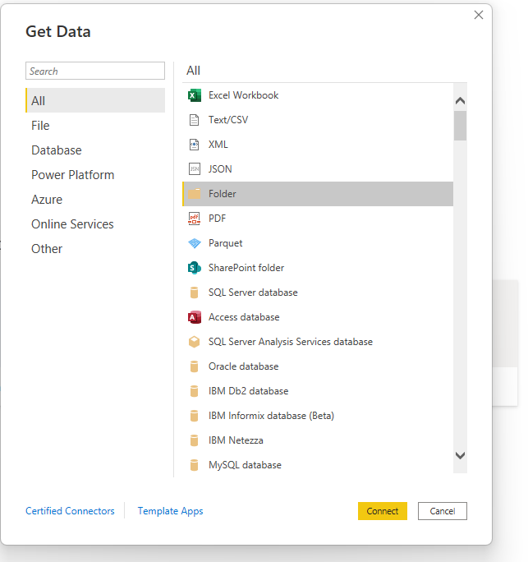Choose the SQL Server database text label
Image resolution: width=528 pixels, height=562 pixels.
click(253, 293)
